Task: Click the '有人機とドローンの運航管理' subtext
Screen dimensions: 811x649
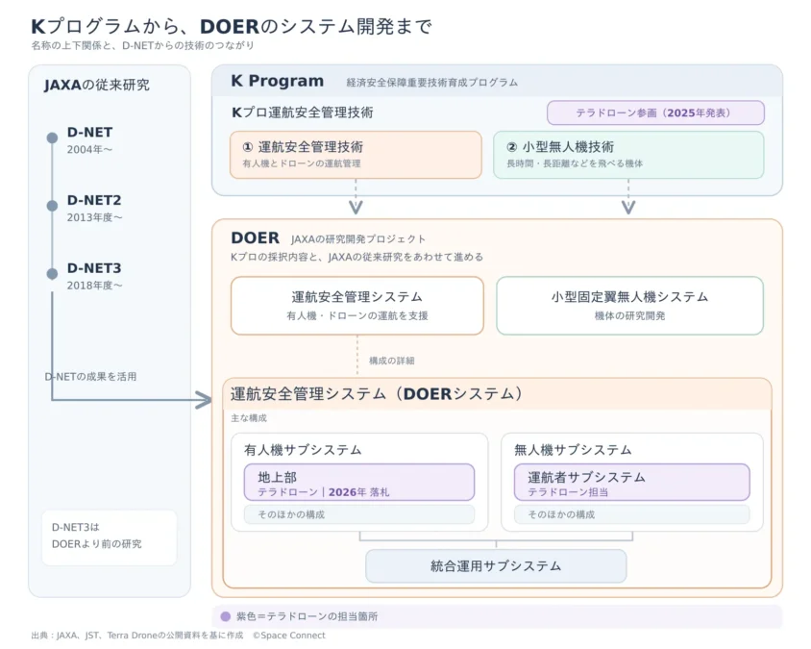Action: pyautogui.click(x=302, y=163)
